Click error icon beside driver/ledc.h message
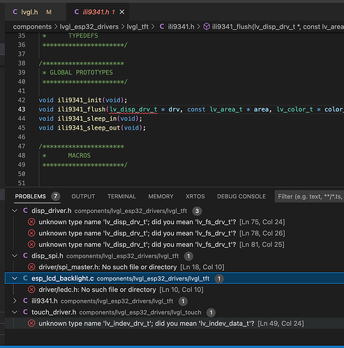The image size is (344, 348). (x=31, y=290)
